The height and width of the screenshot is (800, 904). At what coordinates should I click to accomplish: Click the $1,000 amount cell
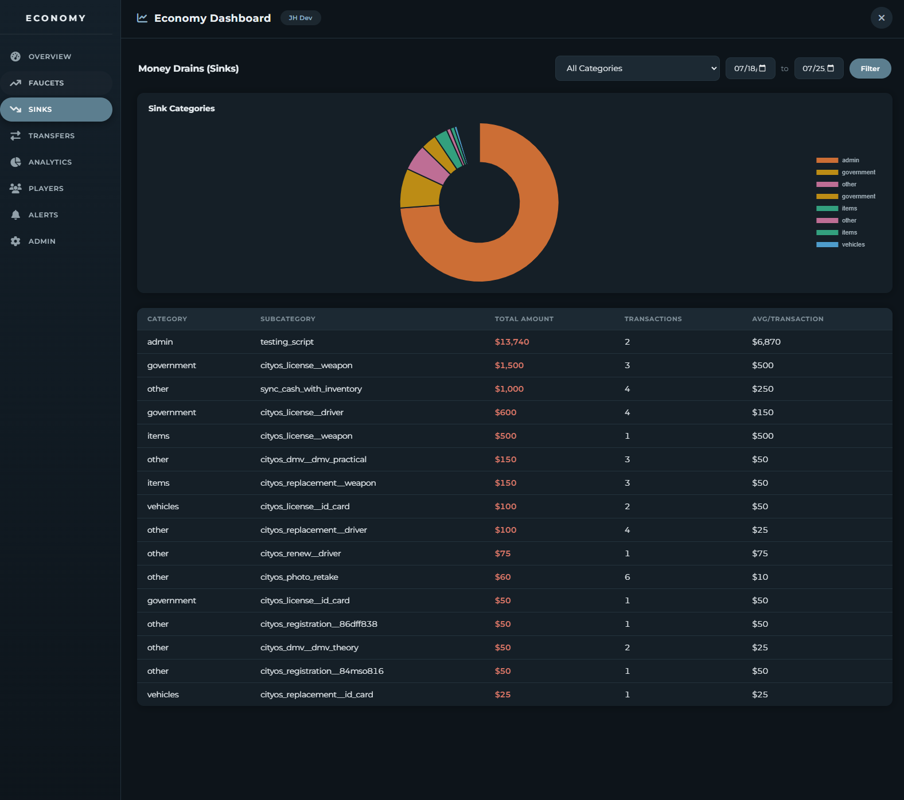[x=509, y=389]
